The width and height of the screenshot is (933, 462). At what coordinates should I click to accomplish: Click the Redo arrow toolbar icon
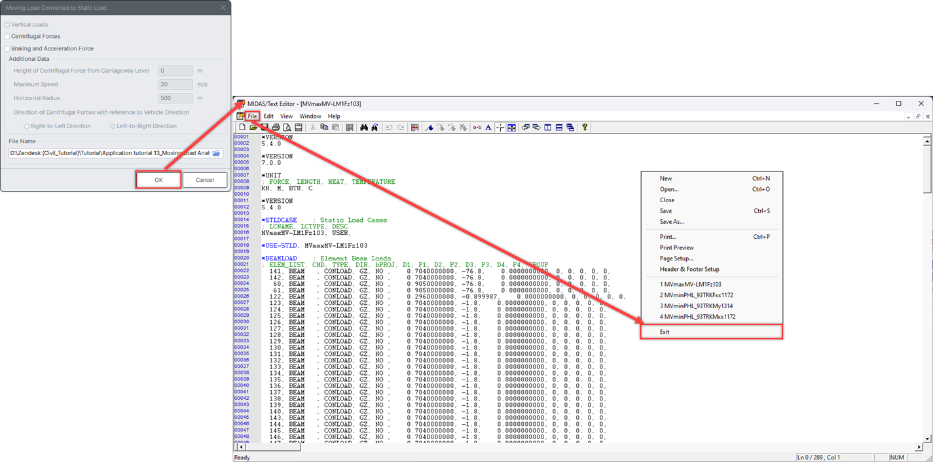click(x=401, y=128)
